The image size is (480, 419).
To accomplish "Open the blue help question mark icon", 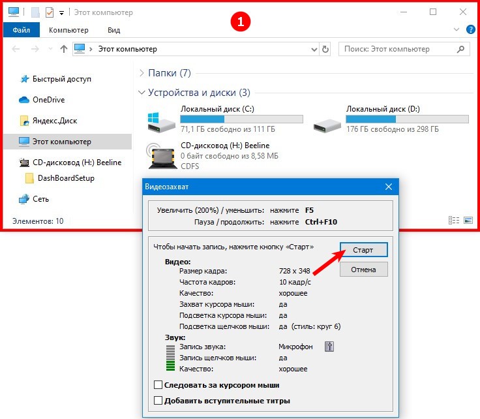I will 470,30.
